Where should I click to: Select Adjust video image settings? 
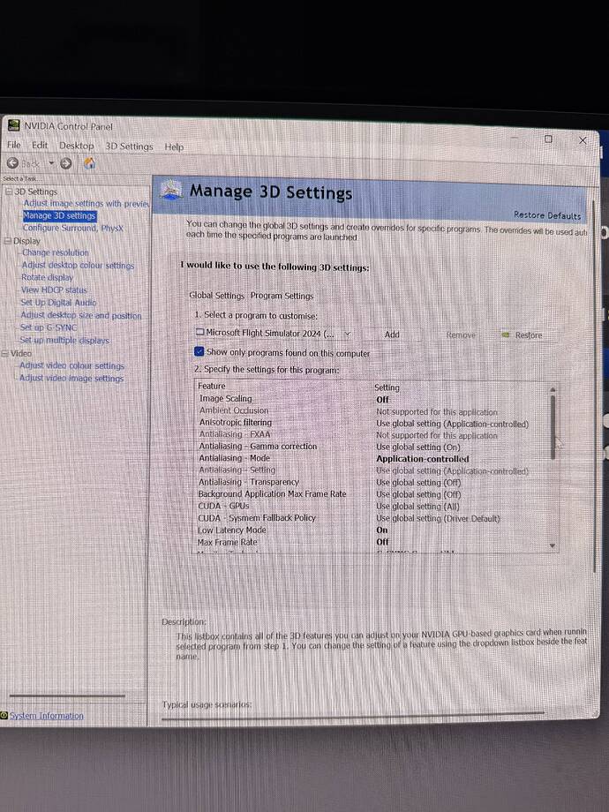click(x=71, y=378)
